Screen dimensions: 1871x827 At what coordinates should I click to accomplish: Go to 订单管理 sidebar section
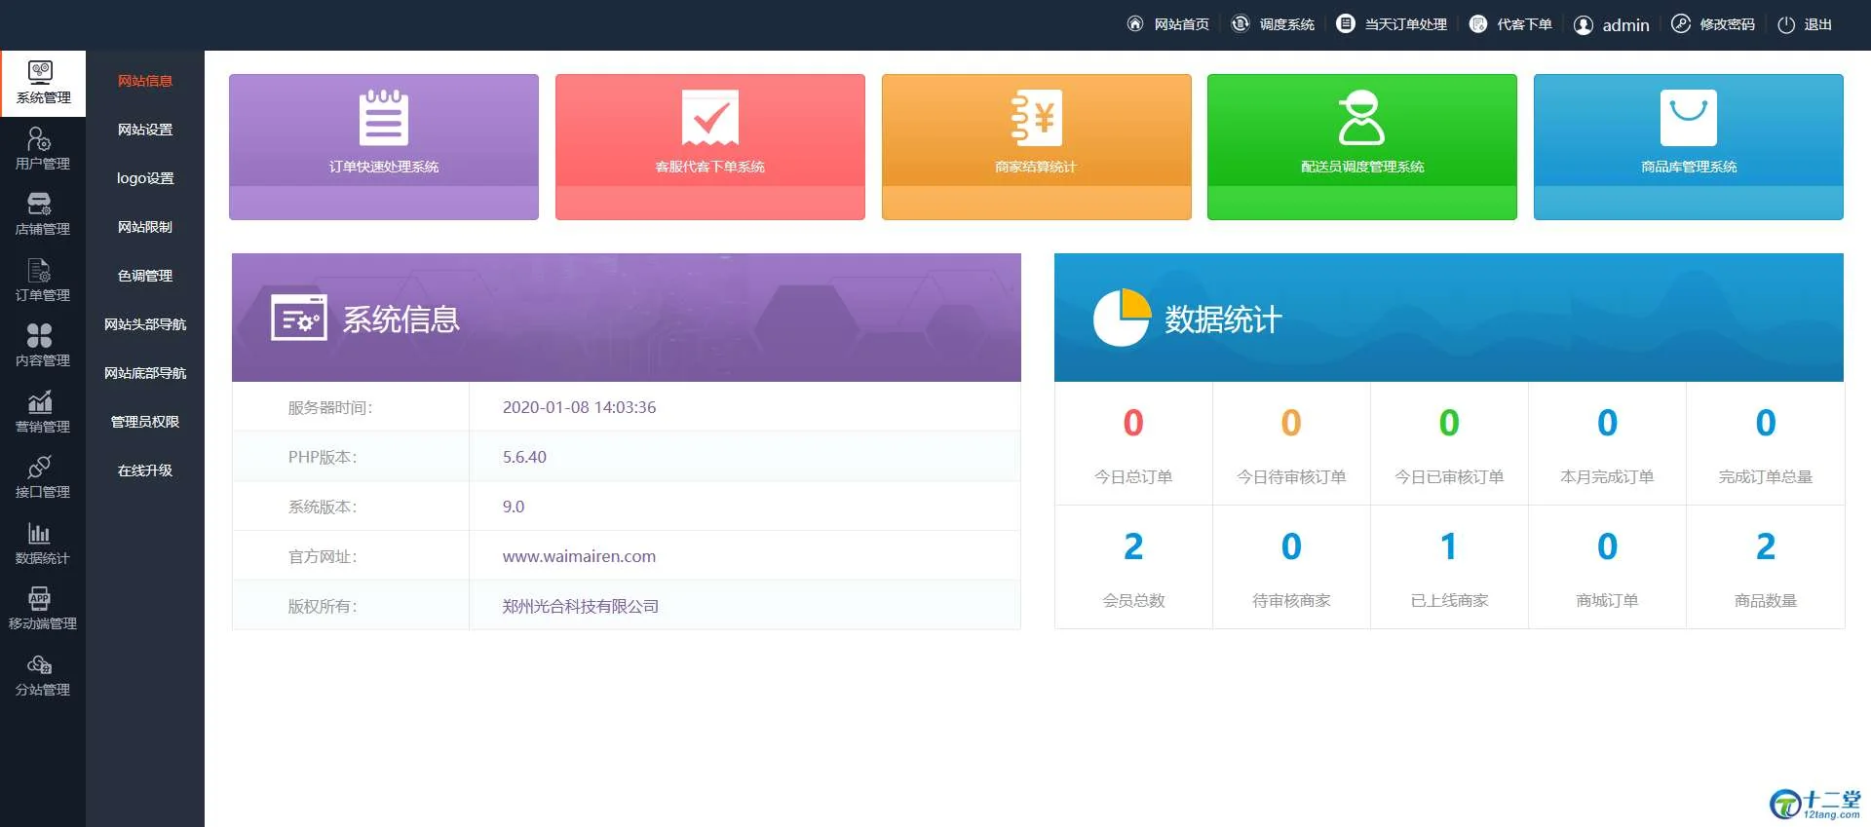(x=42, y=281)
